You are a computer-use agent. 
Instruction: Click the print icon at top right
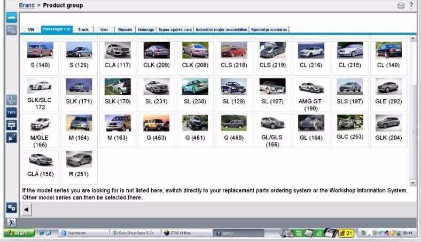[x=401, y=5]
